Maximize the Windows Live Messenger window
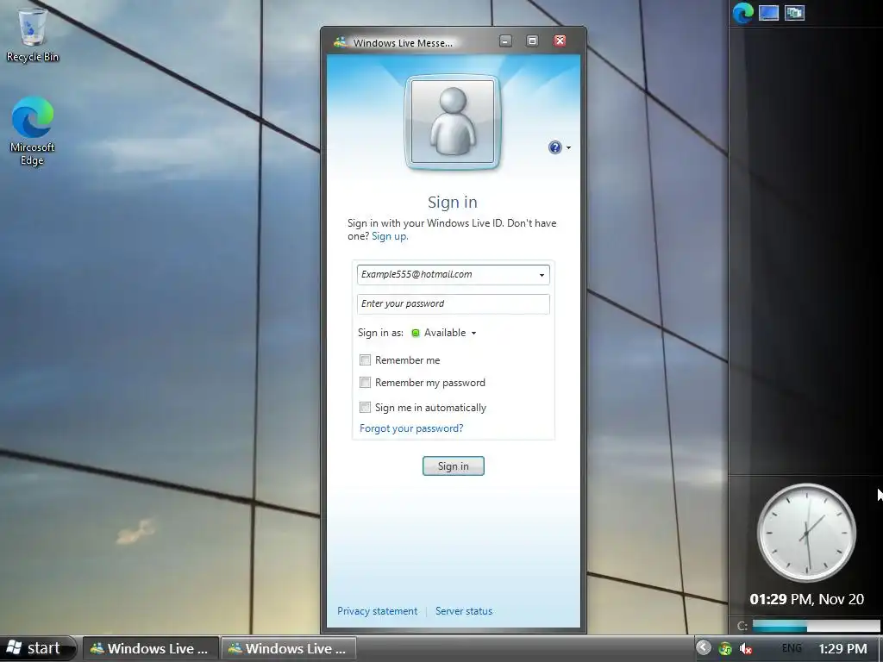The height and width of the screenshot is (662, 883). coord(532,41)
